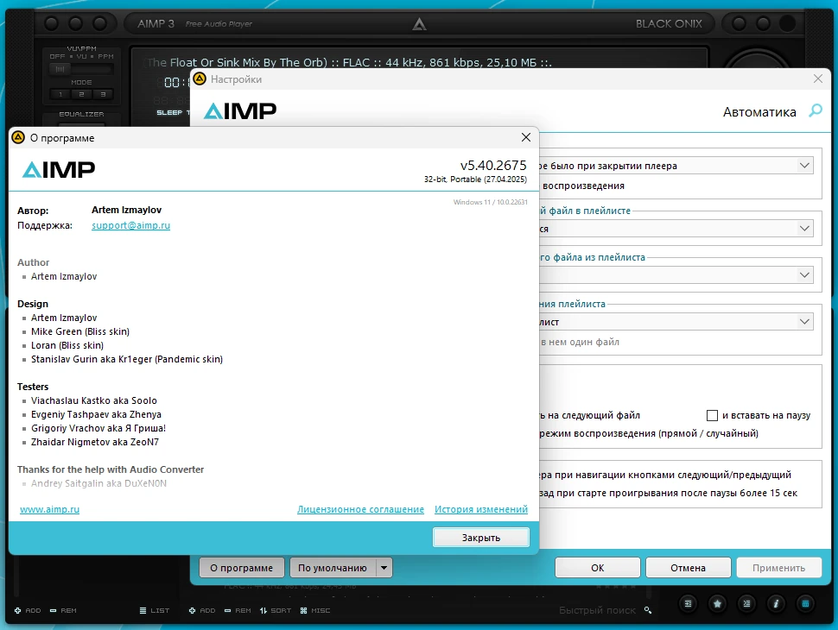Click the yellow AIMP icon in О программе title bar
This screenshot has width=838, height=630.
click(x=18, y=137)
